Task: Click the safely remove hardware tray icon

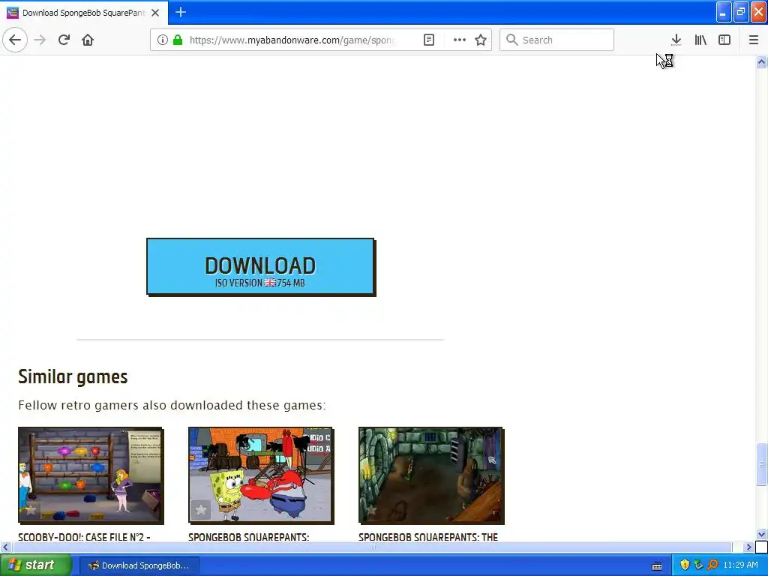Action: pyautogui.click(x=698, y=565)
